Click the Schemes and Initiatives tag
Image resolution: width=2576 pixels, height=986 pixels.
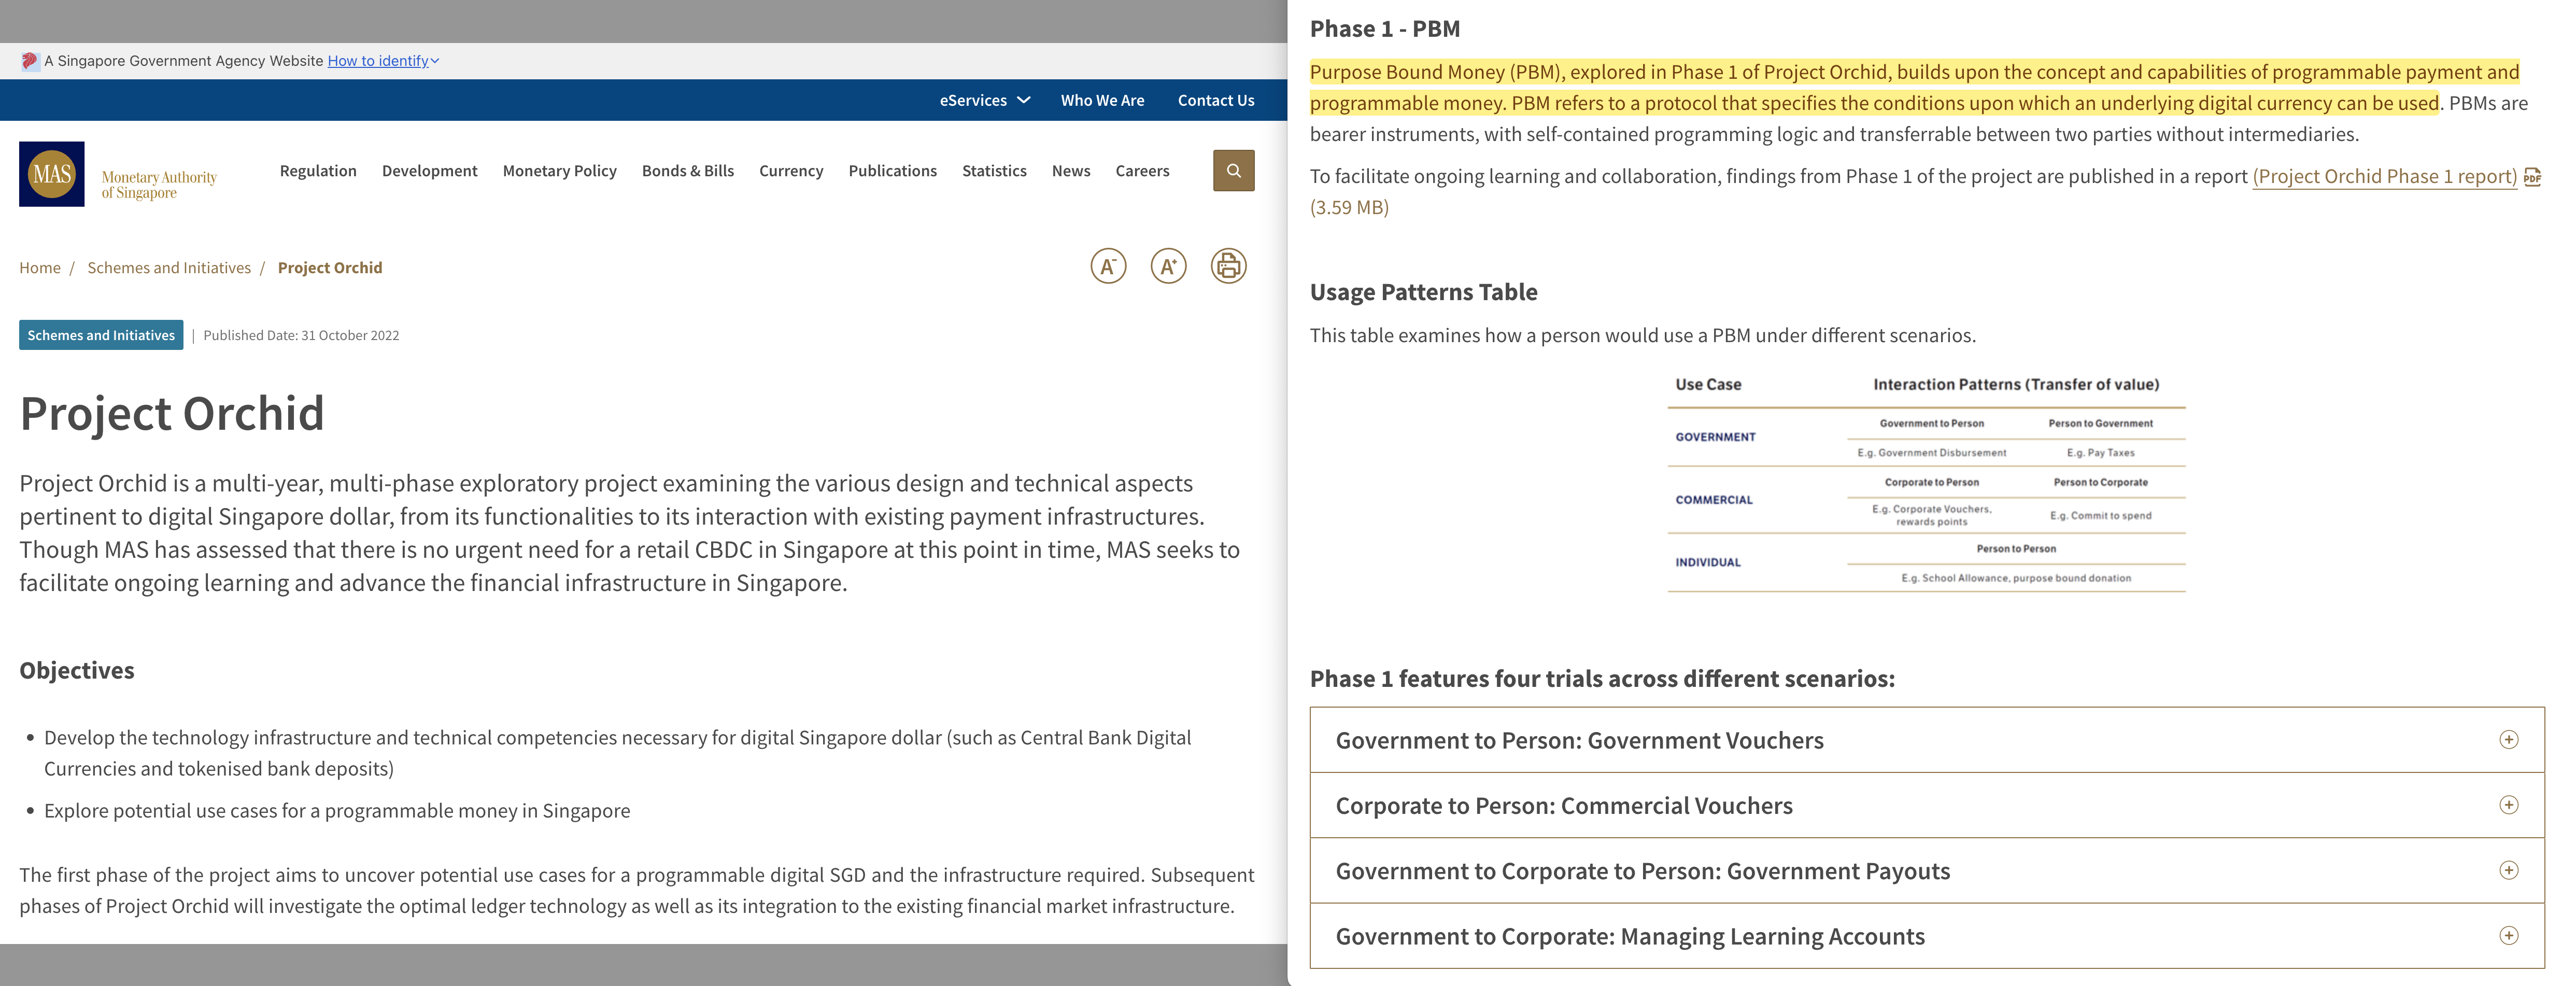[x=101, y=335]
